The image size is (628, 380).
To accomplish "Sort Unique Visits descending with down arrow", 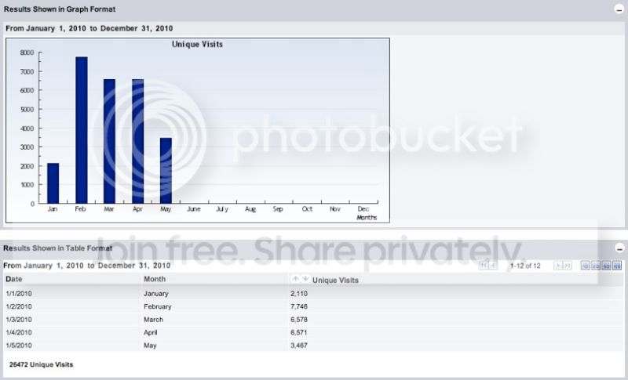I will click(x=305, y=279).
